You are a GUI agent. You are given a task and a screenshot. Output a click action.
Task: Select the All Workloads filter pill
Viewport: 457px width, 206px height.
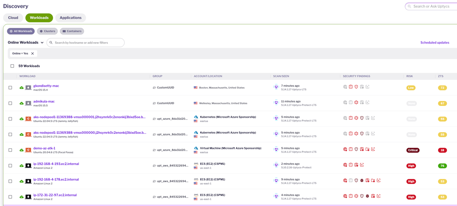point(21,31)
